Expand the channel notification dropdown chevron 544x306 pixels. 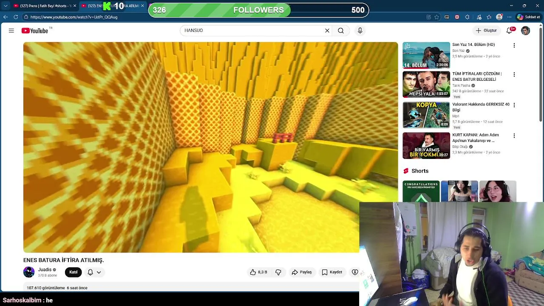coord(99,272)
